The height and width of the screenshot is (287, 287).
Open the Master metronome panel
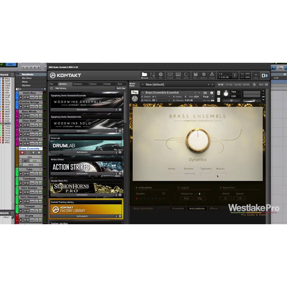152,75
